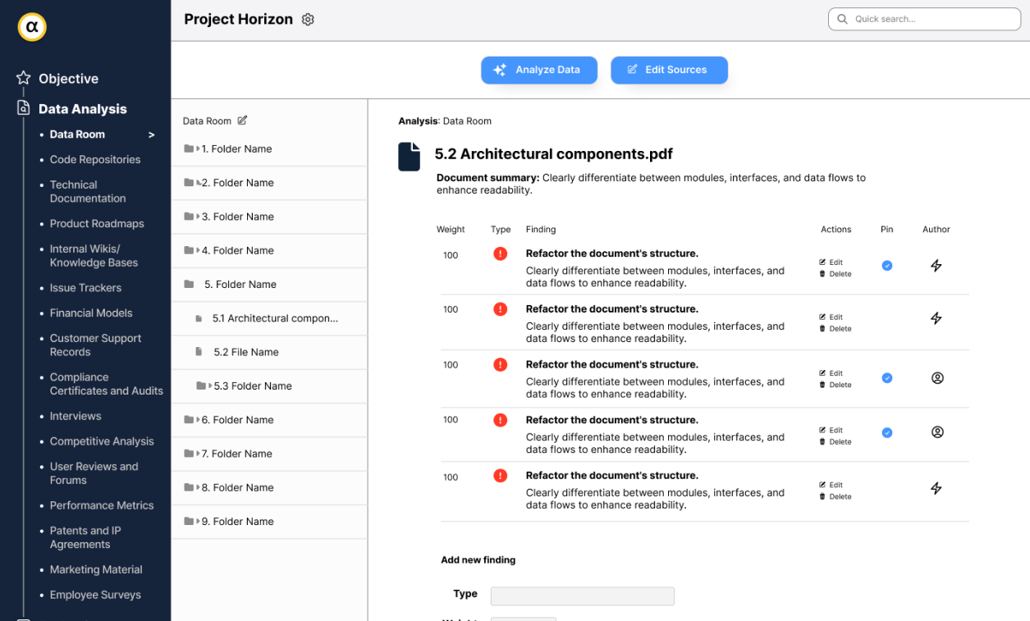Expand 8. Folder Name arrow
This screenshot has height=621, width=1030.
tap(198, 487)
